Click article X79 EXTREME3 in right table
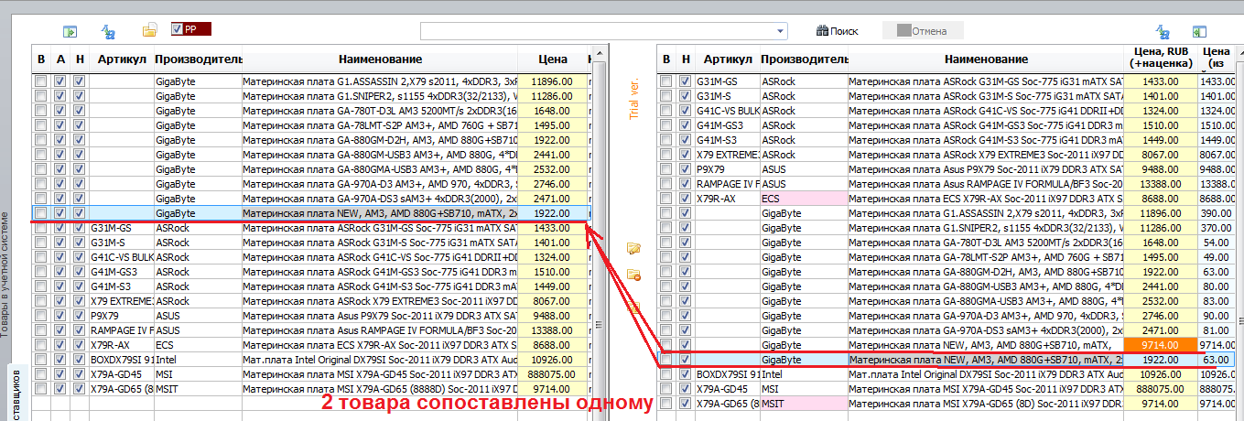This screenshot has height=421, width=1244. pyautogui.click(x=727, y=155)
